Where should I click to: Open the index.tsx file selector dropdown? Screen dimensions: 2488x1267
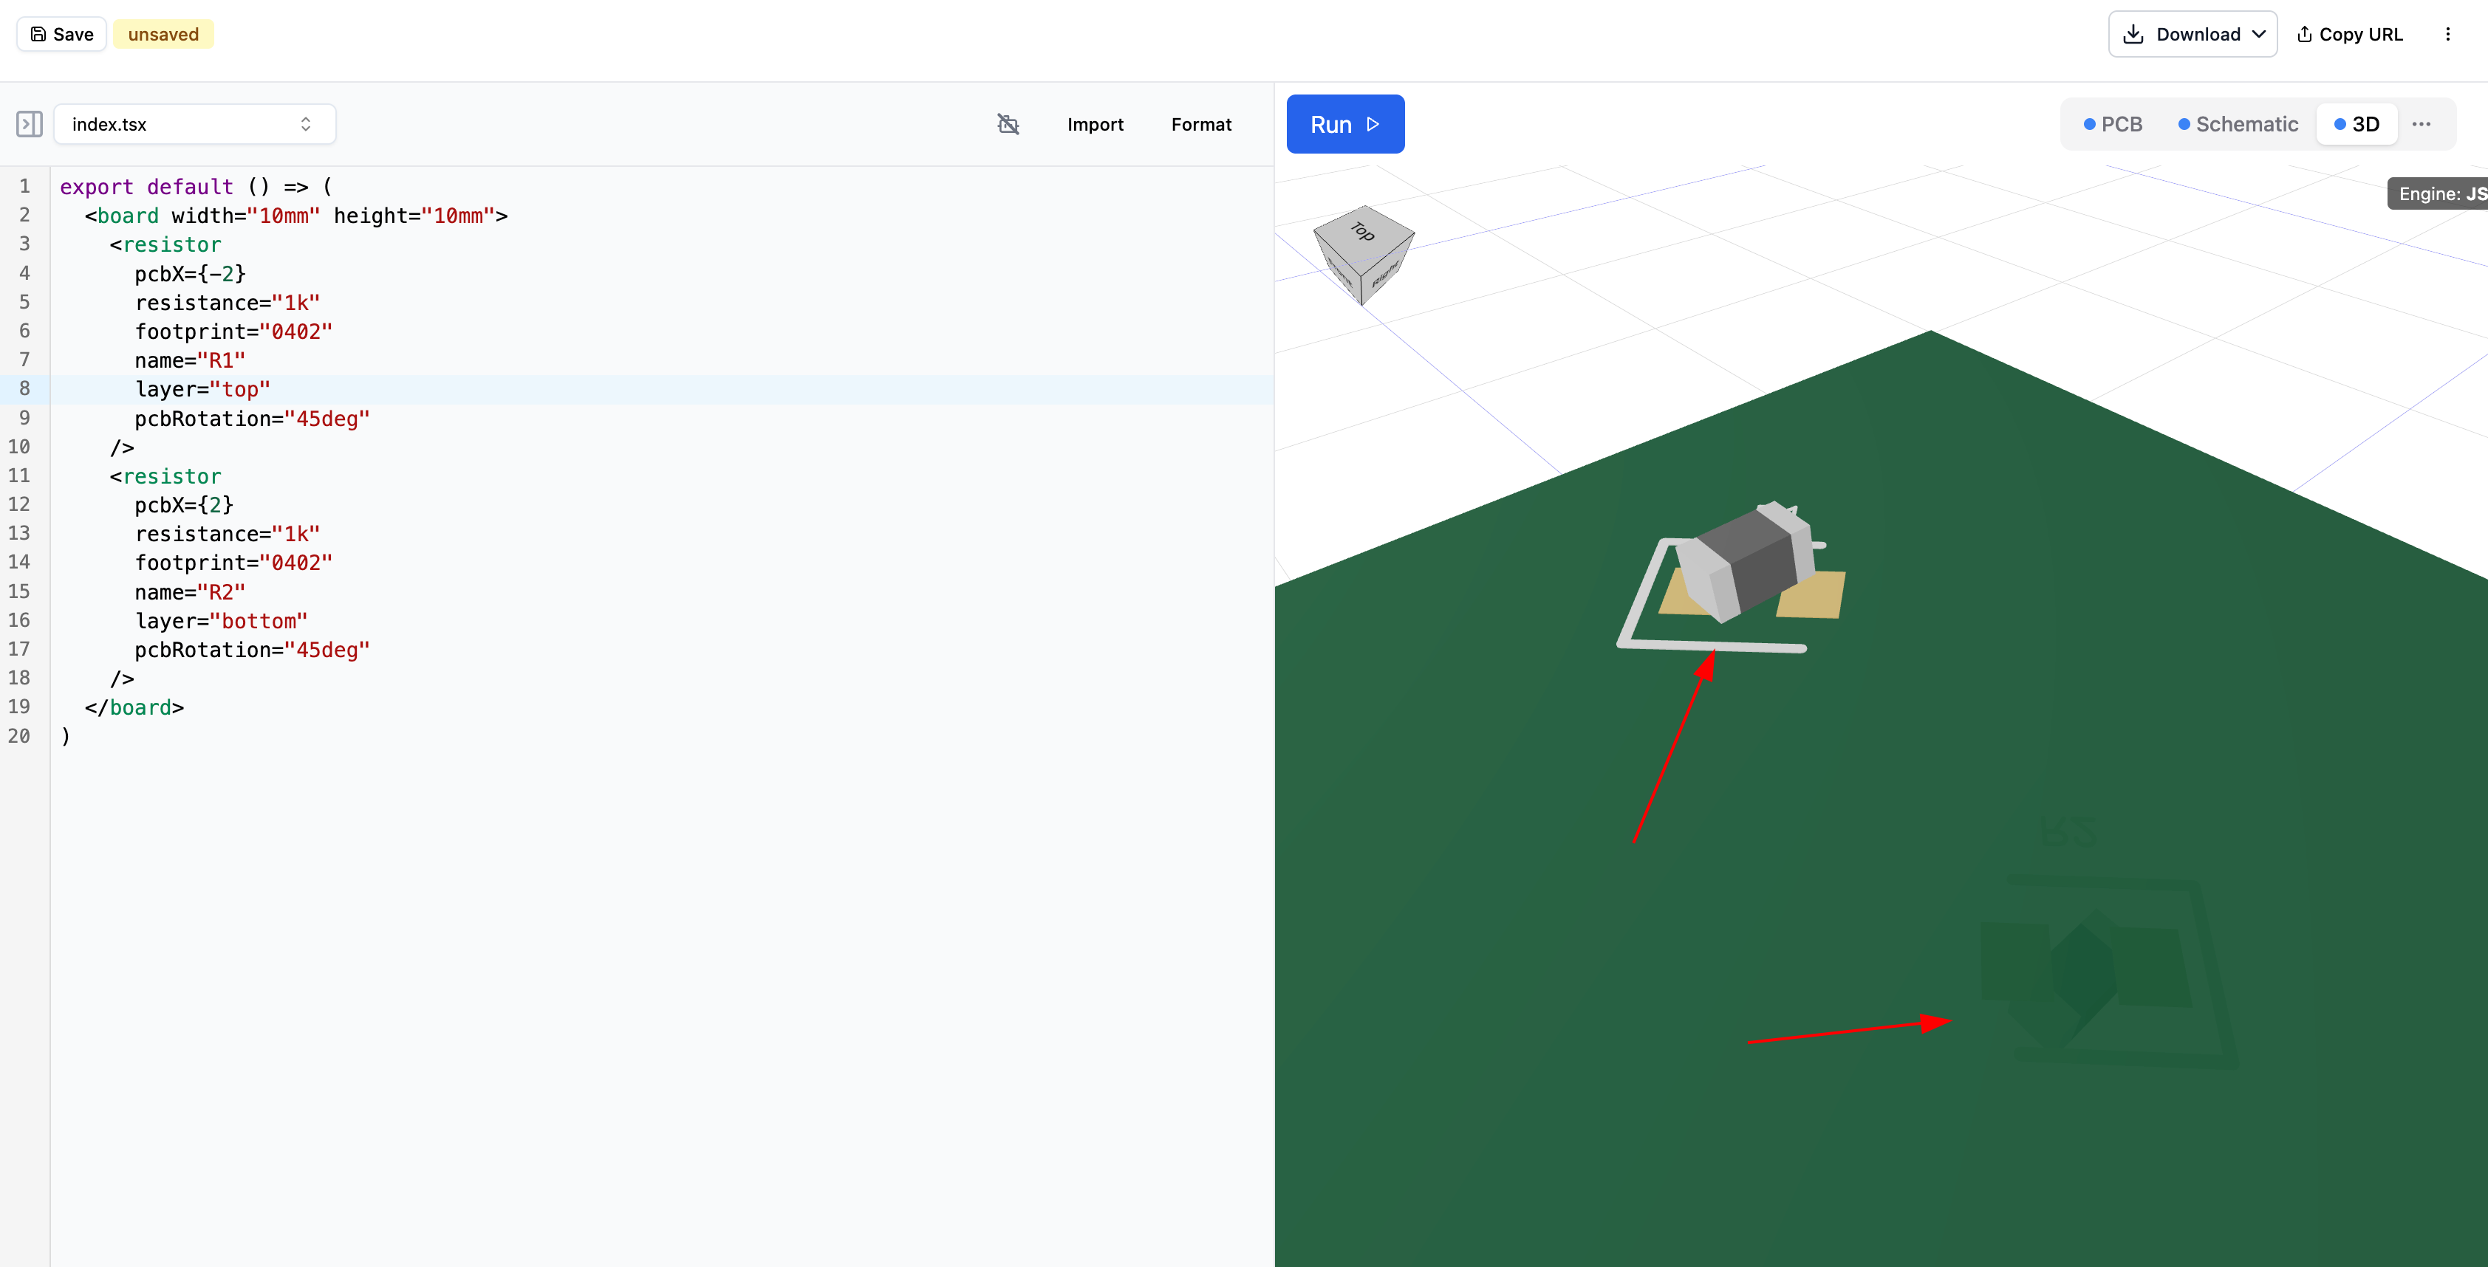[194, 123]
